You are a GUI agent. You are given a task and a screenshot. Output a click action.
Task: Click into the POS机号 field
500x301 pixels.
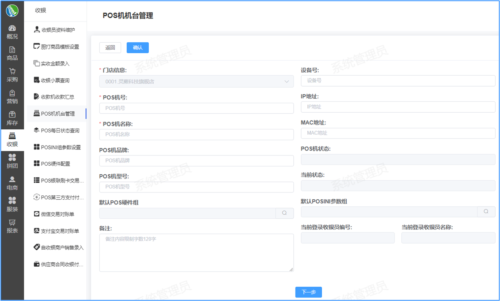tap(197, 108)
